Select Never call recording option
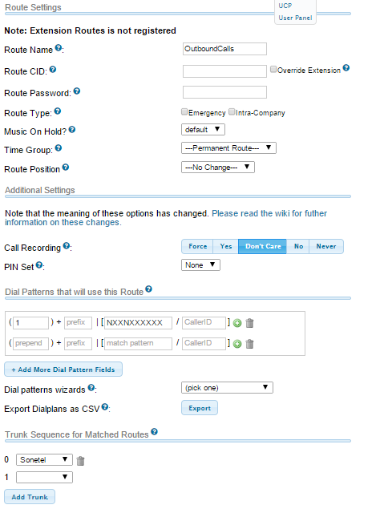This screenshot has width=384, height=517. (x=326, y=246)
